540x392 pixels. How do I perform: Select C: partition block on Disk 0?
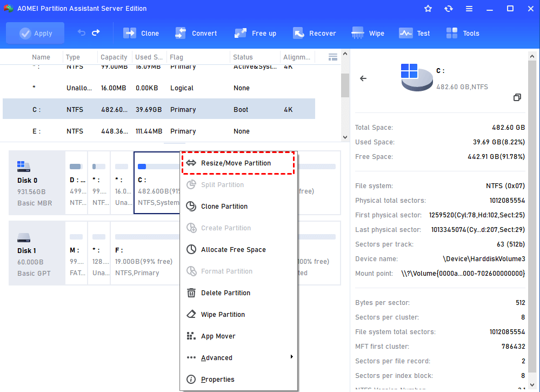(157, 183)
